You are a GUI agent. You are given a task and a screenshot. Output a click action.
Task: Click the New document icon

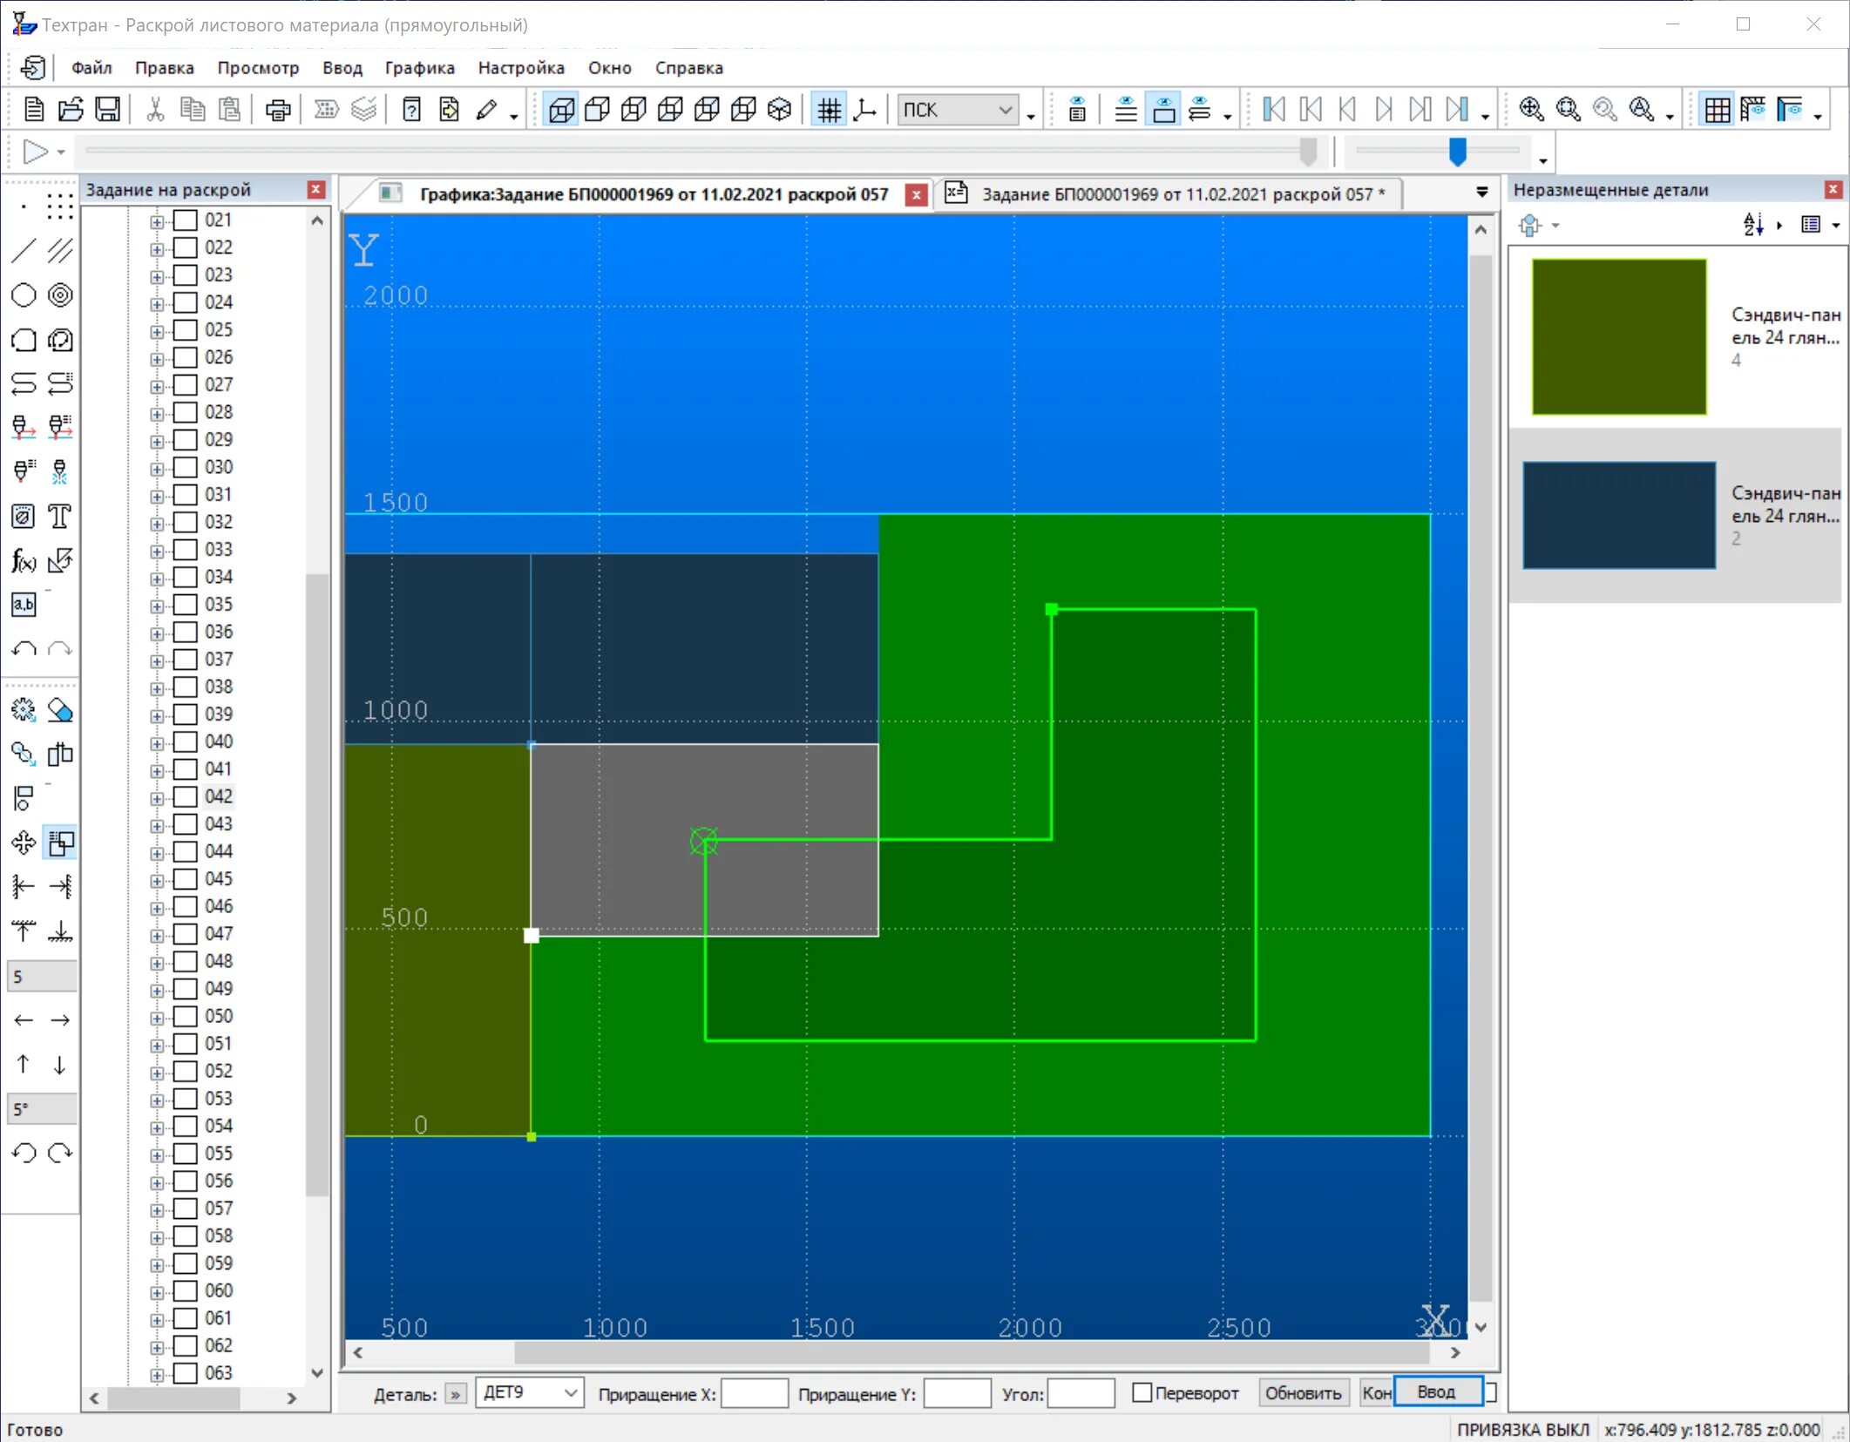click(34, 110)
